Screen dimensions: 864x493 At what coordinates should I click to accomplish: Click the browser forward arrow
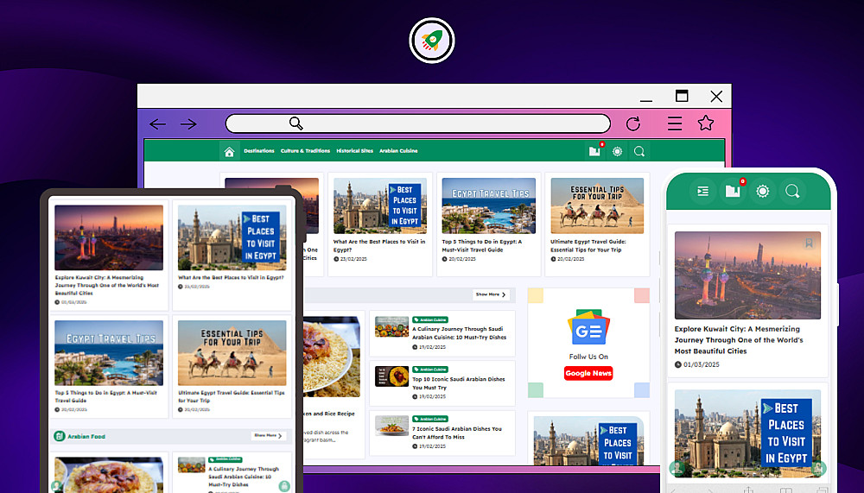click(188, 124)
